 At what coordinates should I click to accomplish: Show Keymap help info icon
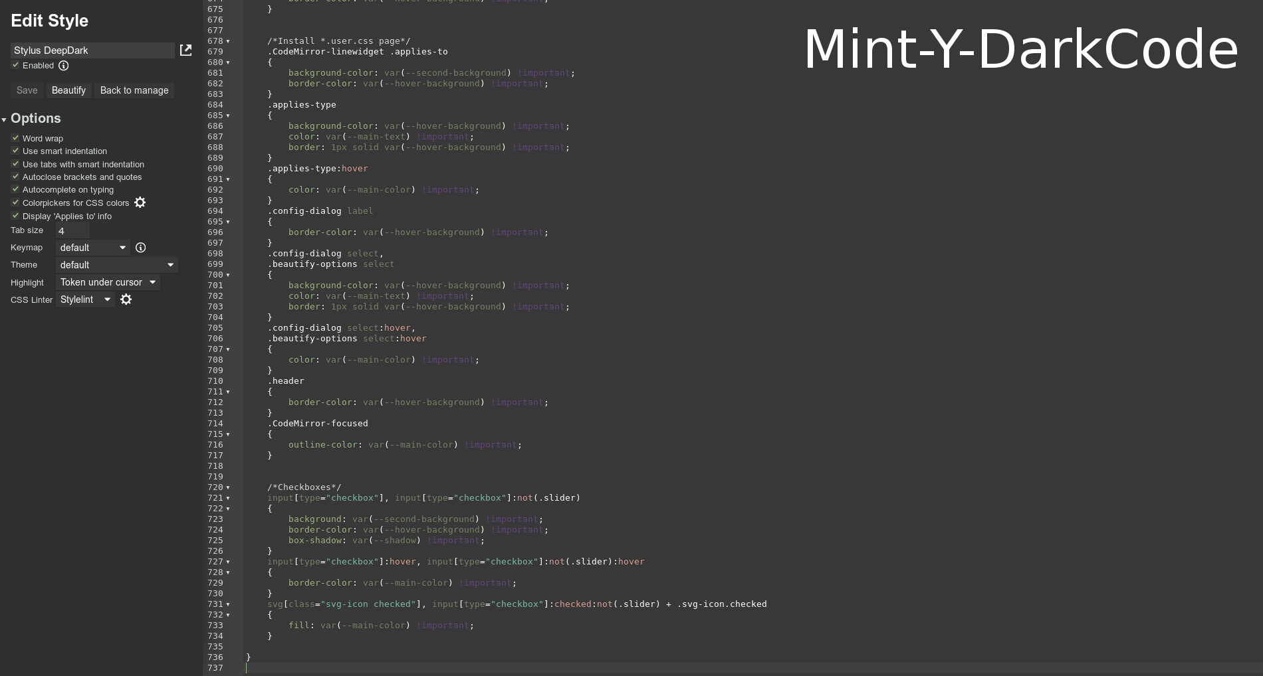pos(141,248)
